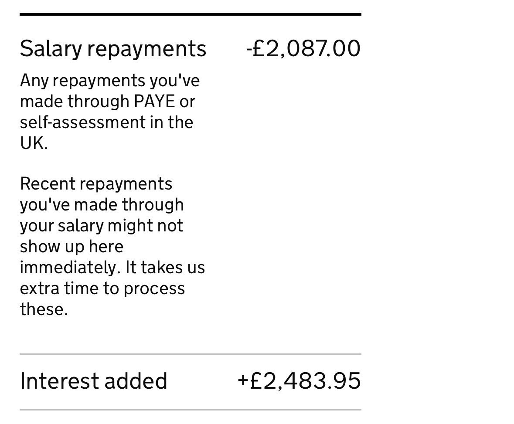This screenshot has height=424, width=514.
Task: Click the line you've made through
Action: 102,205
